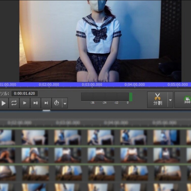
Task: Click the 分割 split button
Action: pyautogui.click(x=157, y=100)
